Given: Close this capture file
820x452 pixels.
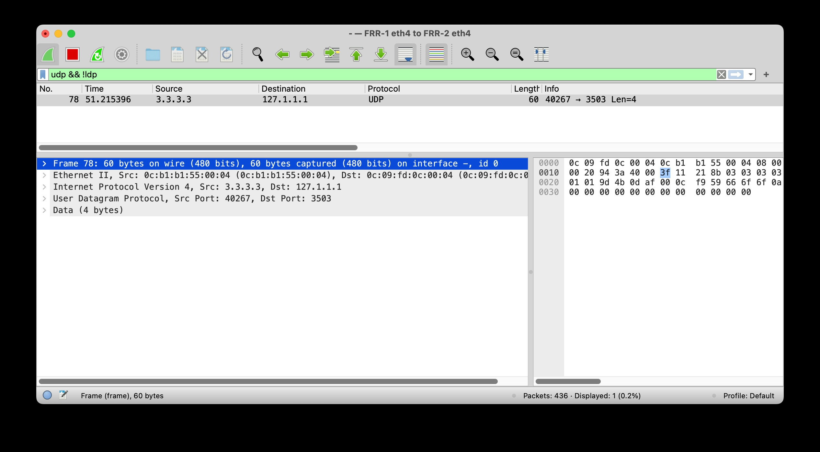Looking at the screenshot, I should 202,54.
